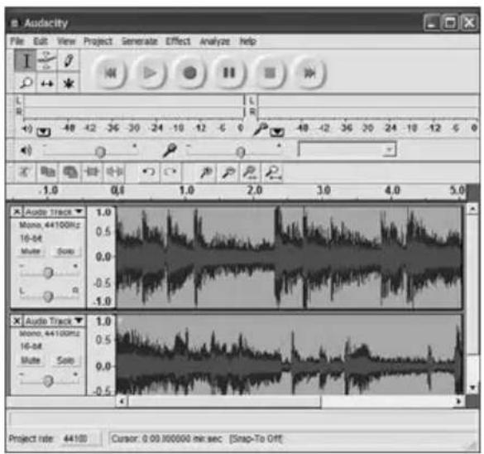Click the Project rate 44100 field
Screen dimensions: 484x454
(x=81, y=438)
